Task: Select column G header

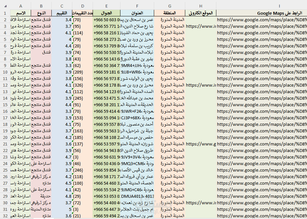Action: (170, 6)
